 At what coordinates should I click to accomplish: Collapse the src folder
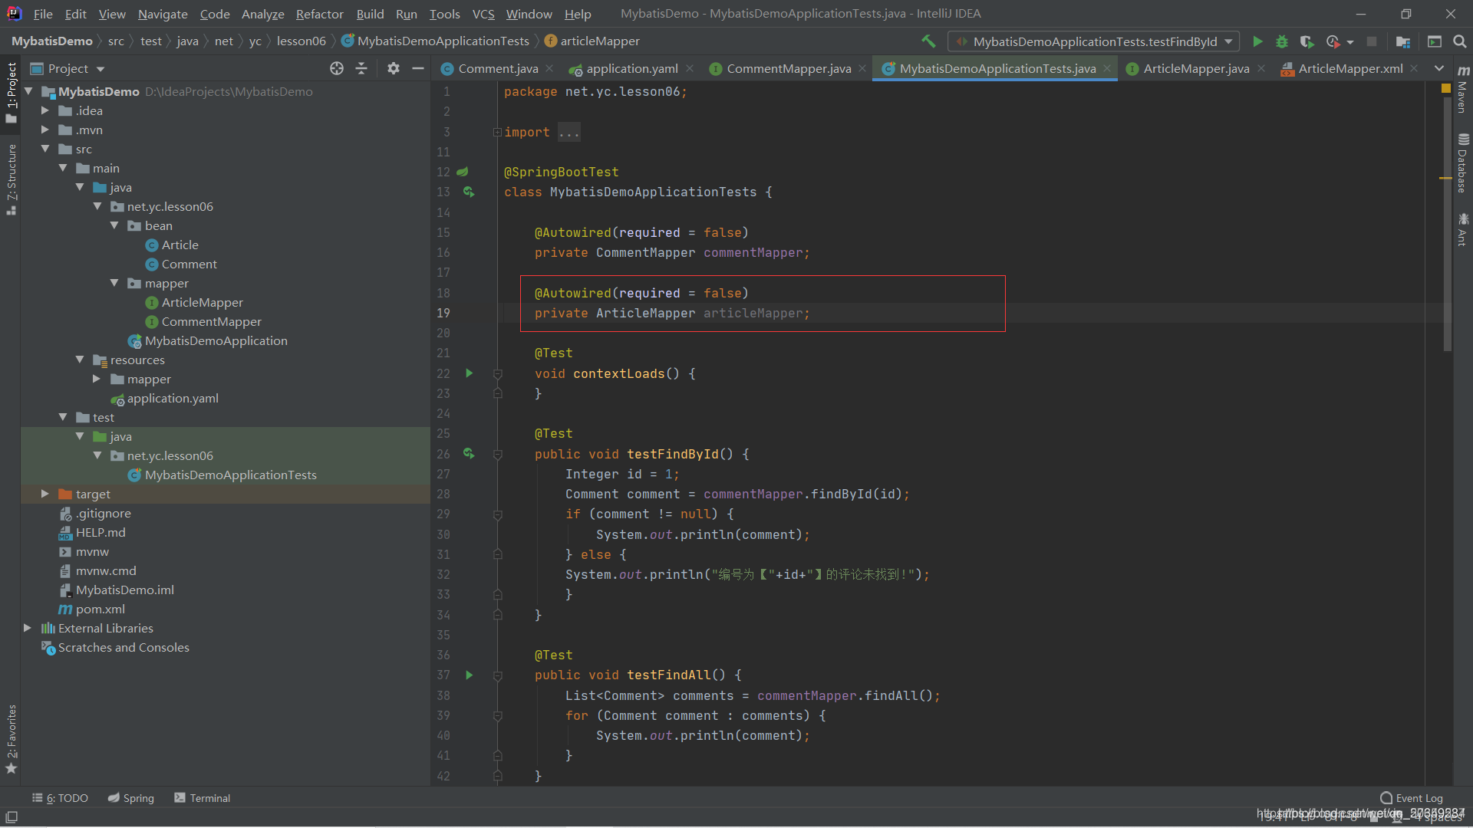(x=44, y=149)
